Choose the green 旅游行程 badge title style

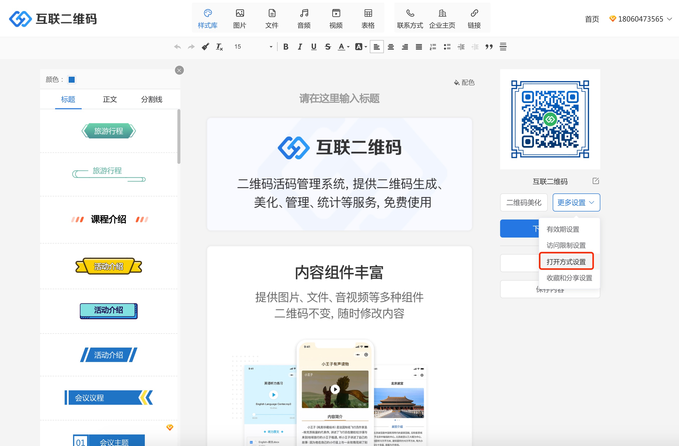click(x=109, y=131)
